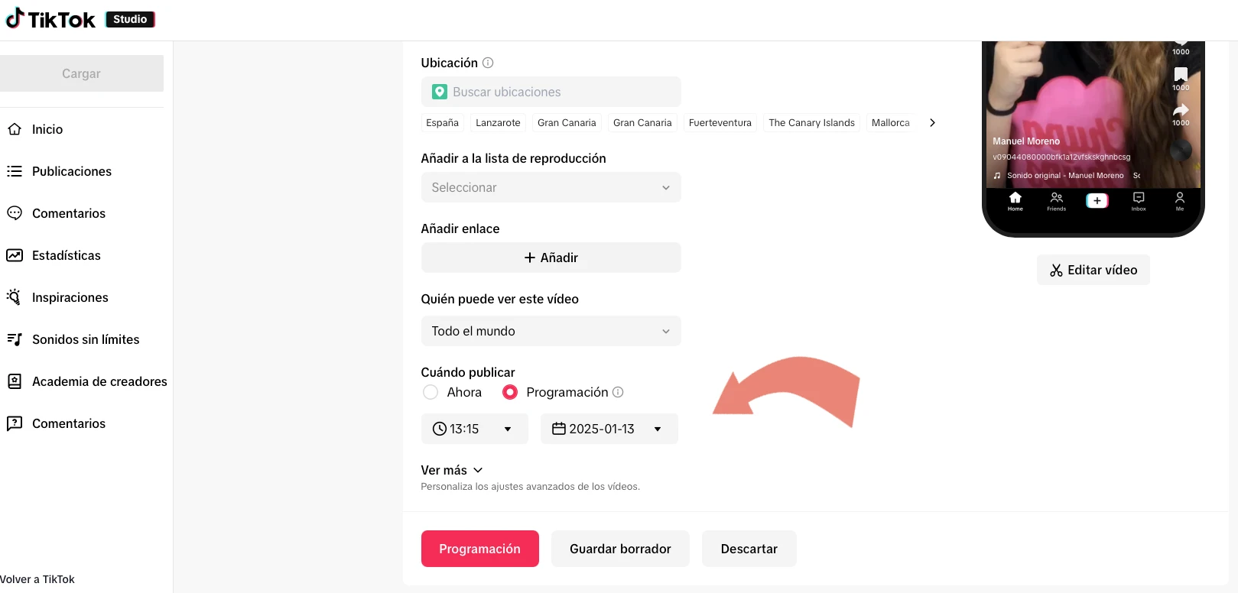Click the TikTok Studio logo
The width and height of the screenshot is (1238, 593).
click(x=80, y=19)
